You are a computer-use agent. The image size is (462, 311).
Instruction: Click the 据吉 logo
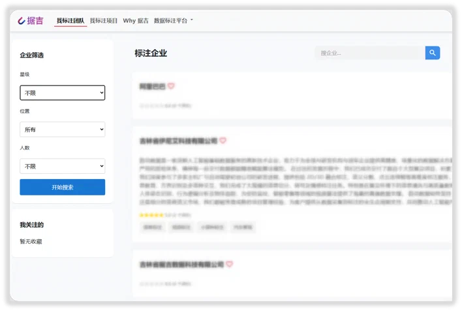(x=31, y=21)
